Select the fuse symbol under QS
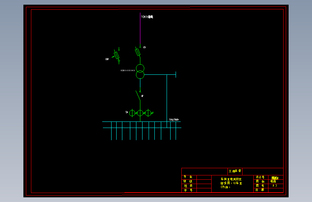The height and width of the screenshot is (202, 312). coord(137,52)
